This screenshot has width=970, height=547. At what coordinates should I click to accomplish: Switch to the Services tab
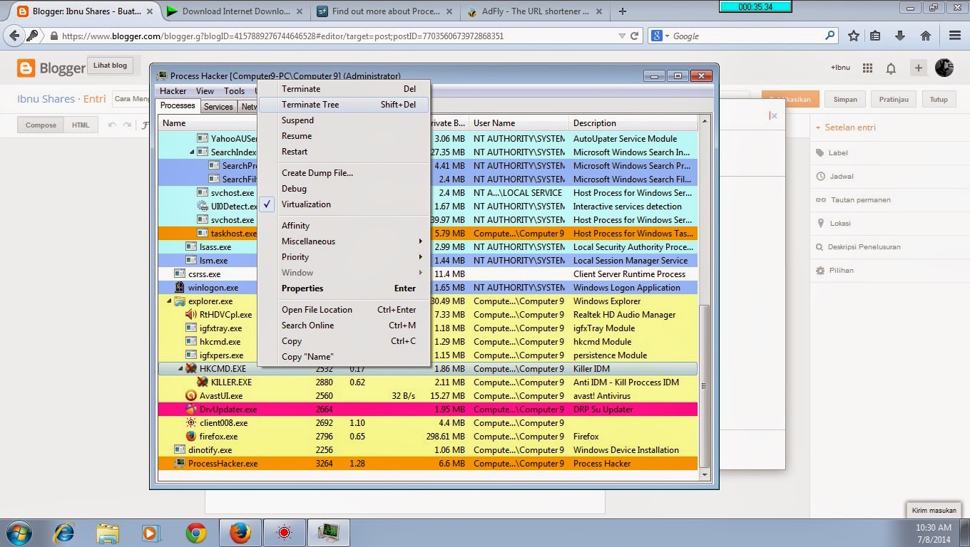tap(218, 107)
